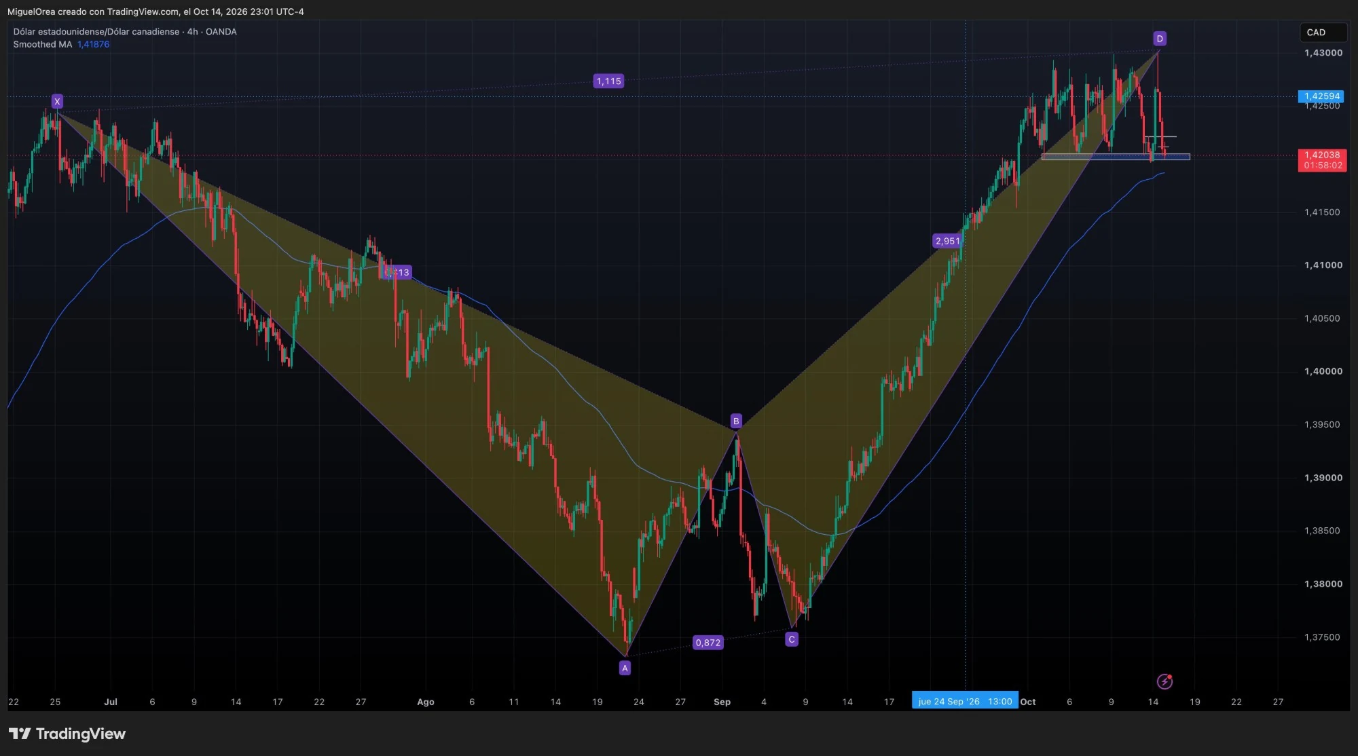Click the 25 date on the time axis
The height and width of the screenshot is (756, 1358).
point(55,702)
